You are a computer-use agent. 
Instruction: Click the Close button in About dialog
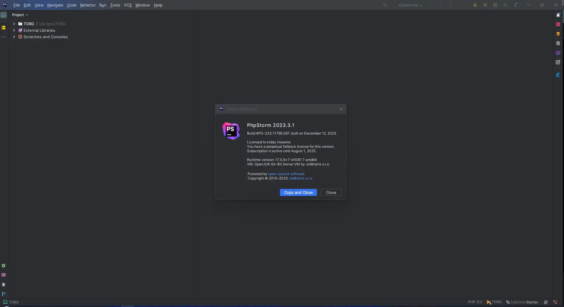coord(331,192)
